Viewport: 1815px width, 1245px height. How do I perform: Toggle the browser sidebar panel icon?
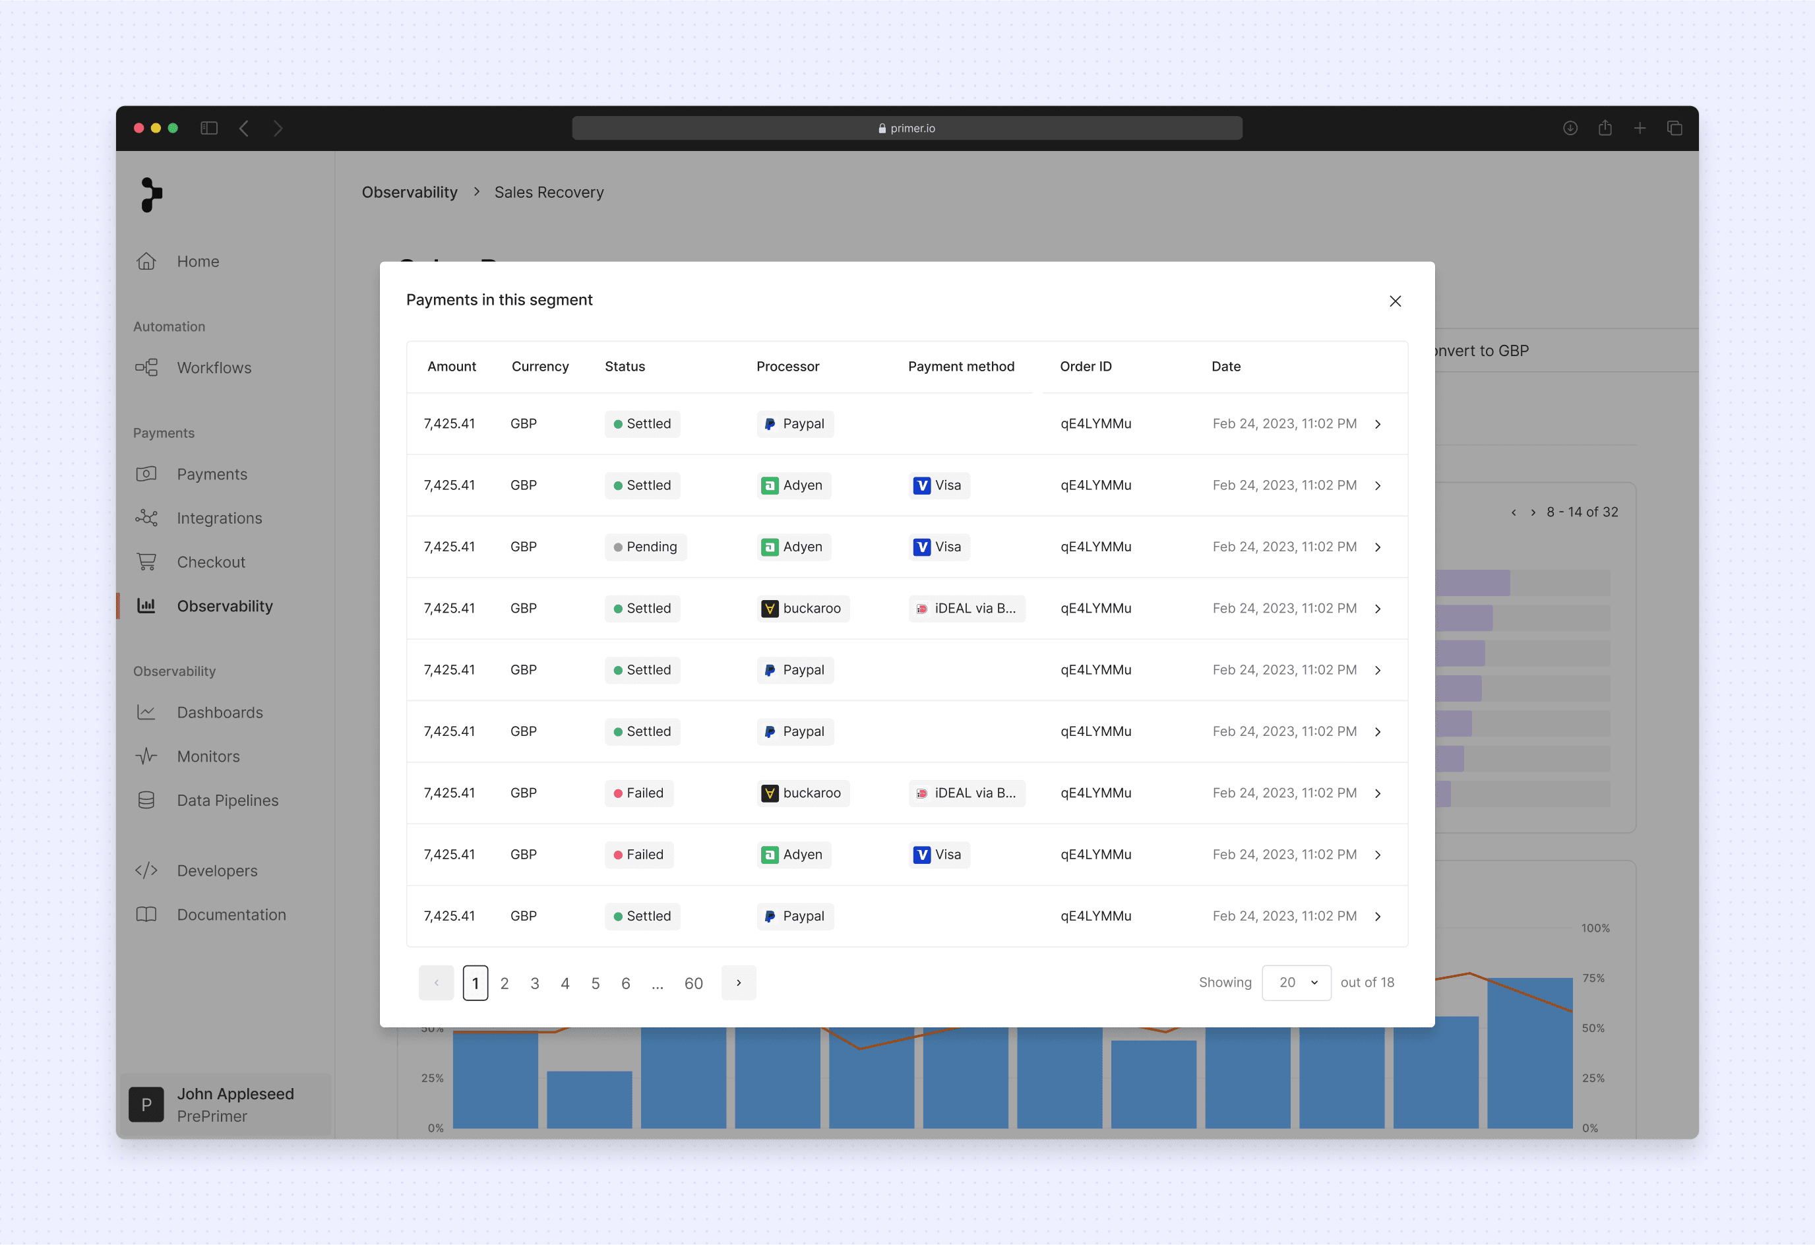[x=208, y=128]
